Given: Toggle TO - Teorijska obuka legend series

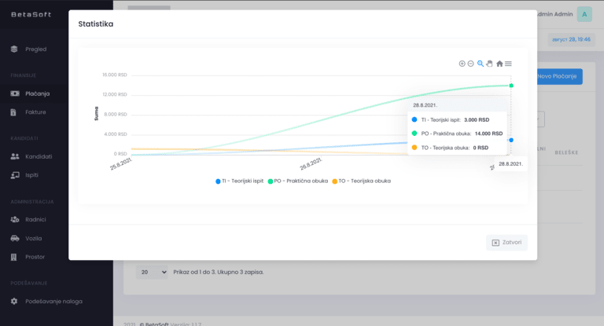Looking at the screenshot, I should pos(361,181).
